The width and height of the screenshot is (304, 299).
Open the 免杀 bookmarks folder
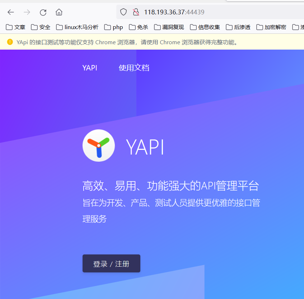pyautogui.click(x=139, y=27)
